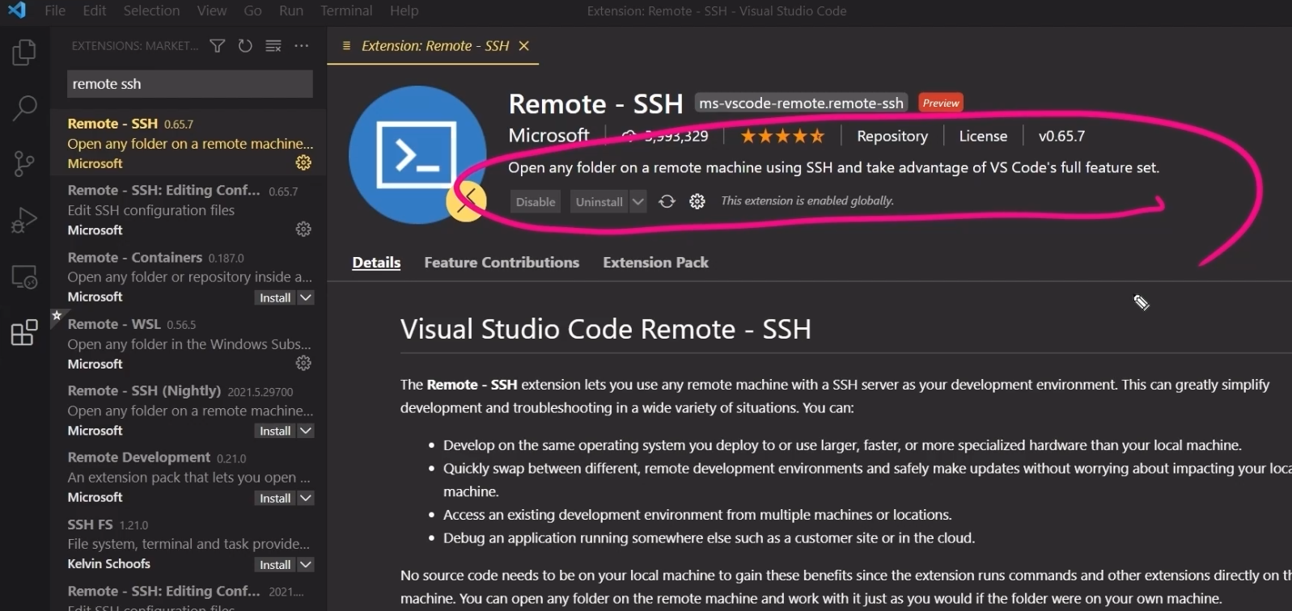
Task: Switch to Feature Contributions tab
Action: point(502,263)
